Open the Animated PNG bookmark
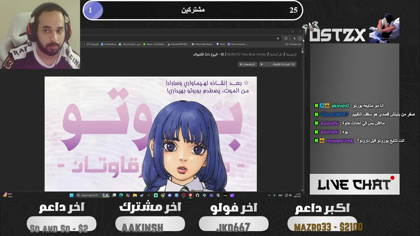This screenshot has width=420, height=236. click(178, 44)
